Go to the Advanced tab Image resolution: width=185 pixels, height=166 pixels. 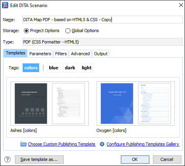pyautogui.click(x=80, y=54)
